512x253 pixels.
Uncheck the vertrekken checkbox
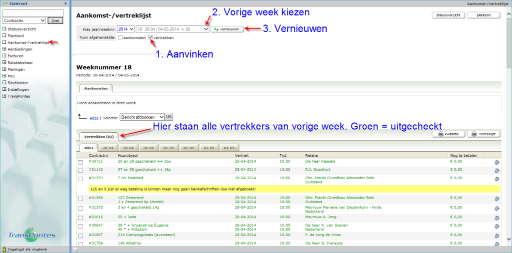pyautogui.click(x=150, y=38)
